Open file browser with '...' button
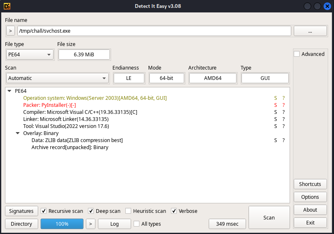The height and width of the screenshot is (234, 334). coord(310,31)
